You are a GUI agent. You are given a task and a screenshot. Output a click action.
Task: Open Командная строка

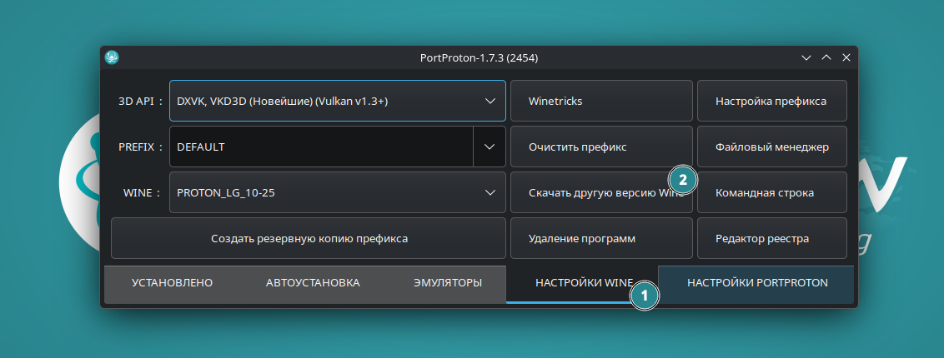(x=771, y=193)
